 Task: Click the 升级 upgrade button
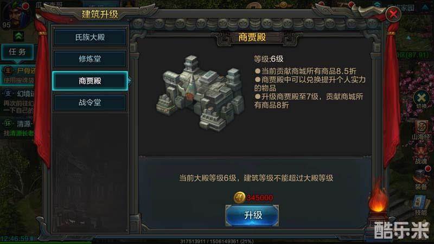[x=252, y=215]
